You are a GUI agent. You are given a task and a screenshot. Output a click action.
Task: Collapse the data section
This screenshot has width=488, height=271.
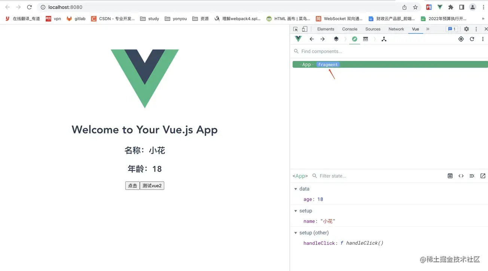(x=296, y=189)
